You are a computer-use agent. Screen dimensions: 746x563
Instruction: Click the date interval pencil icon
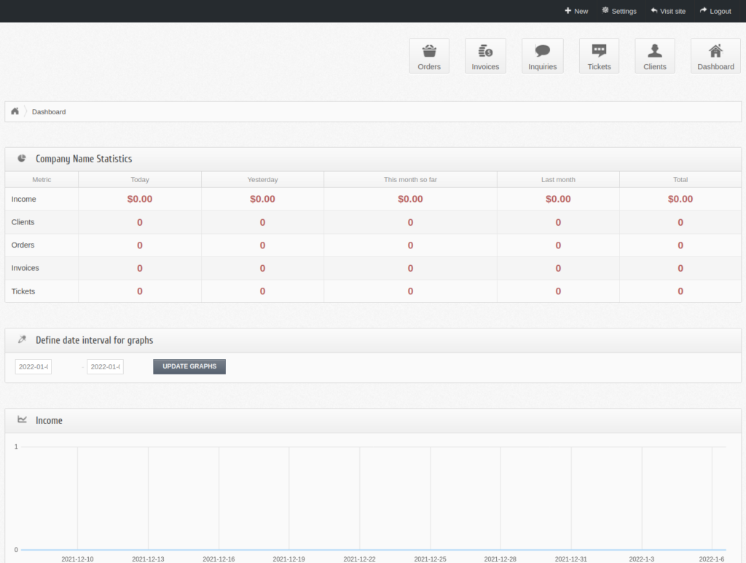[x=22, y=339]
